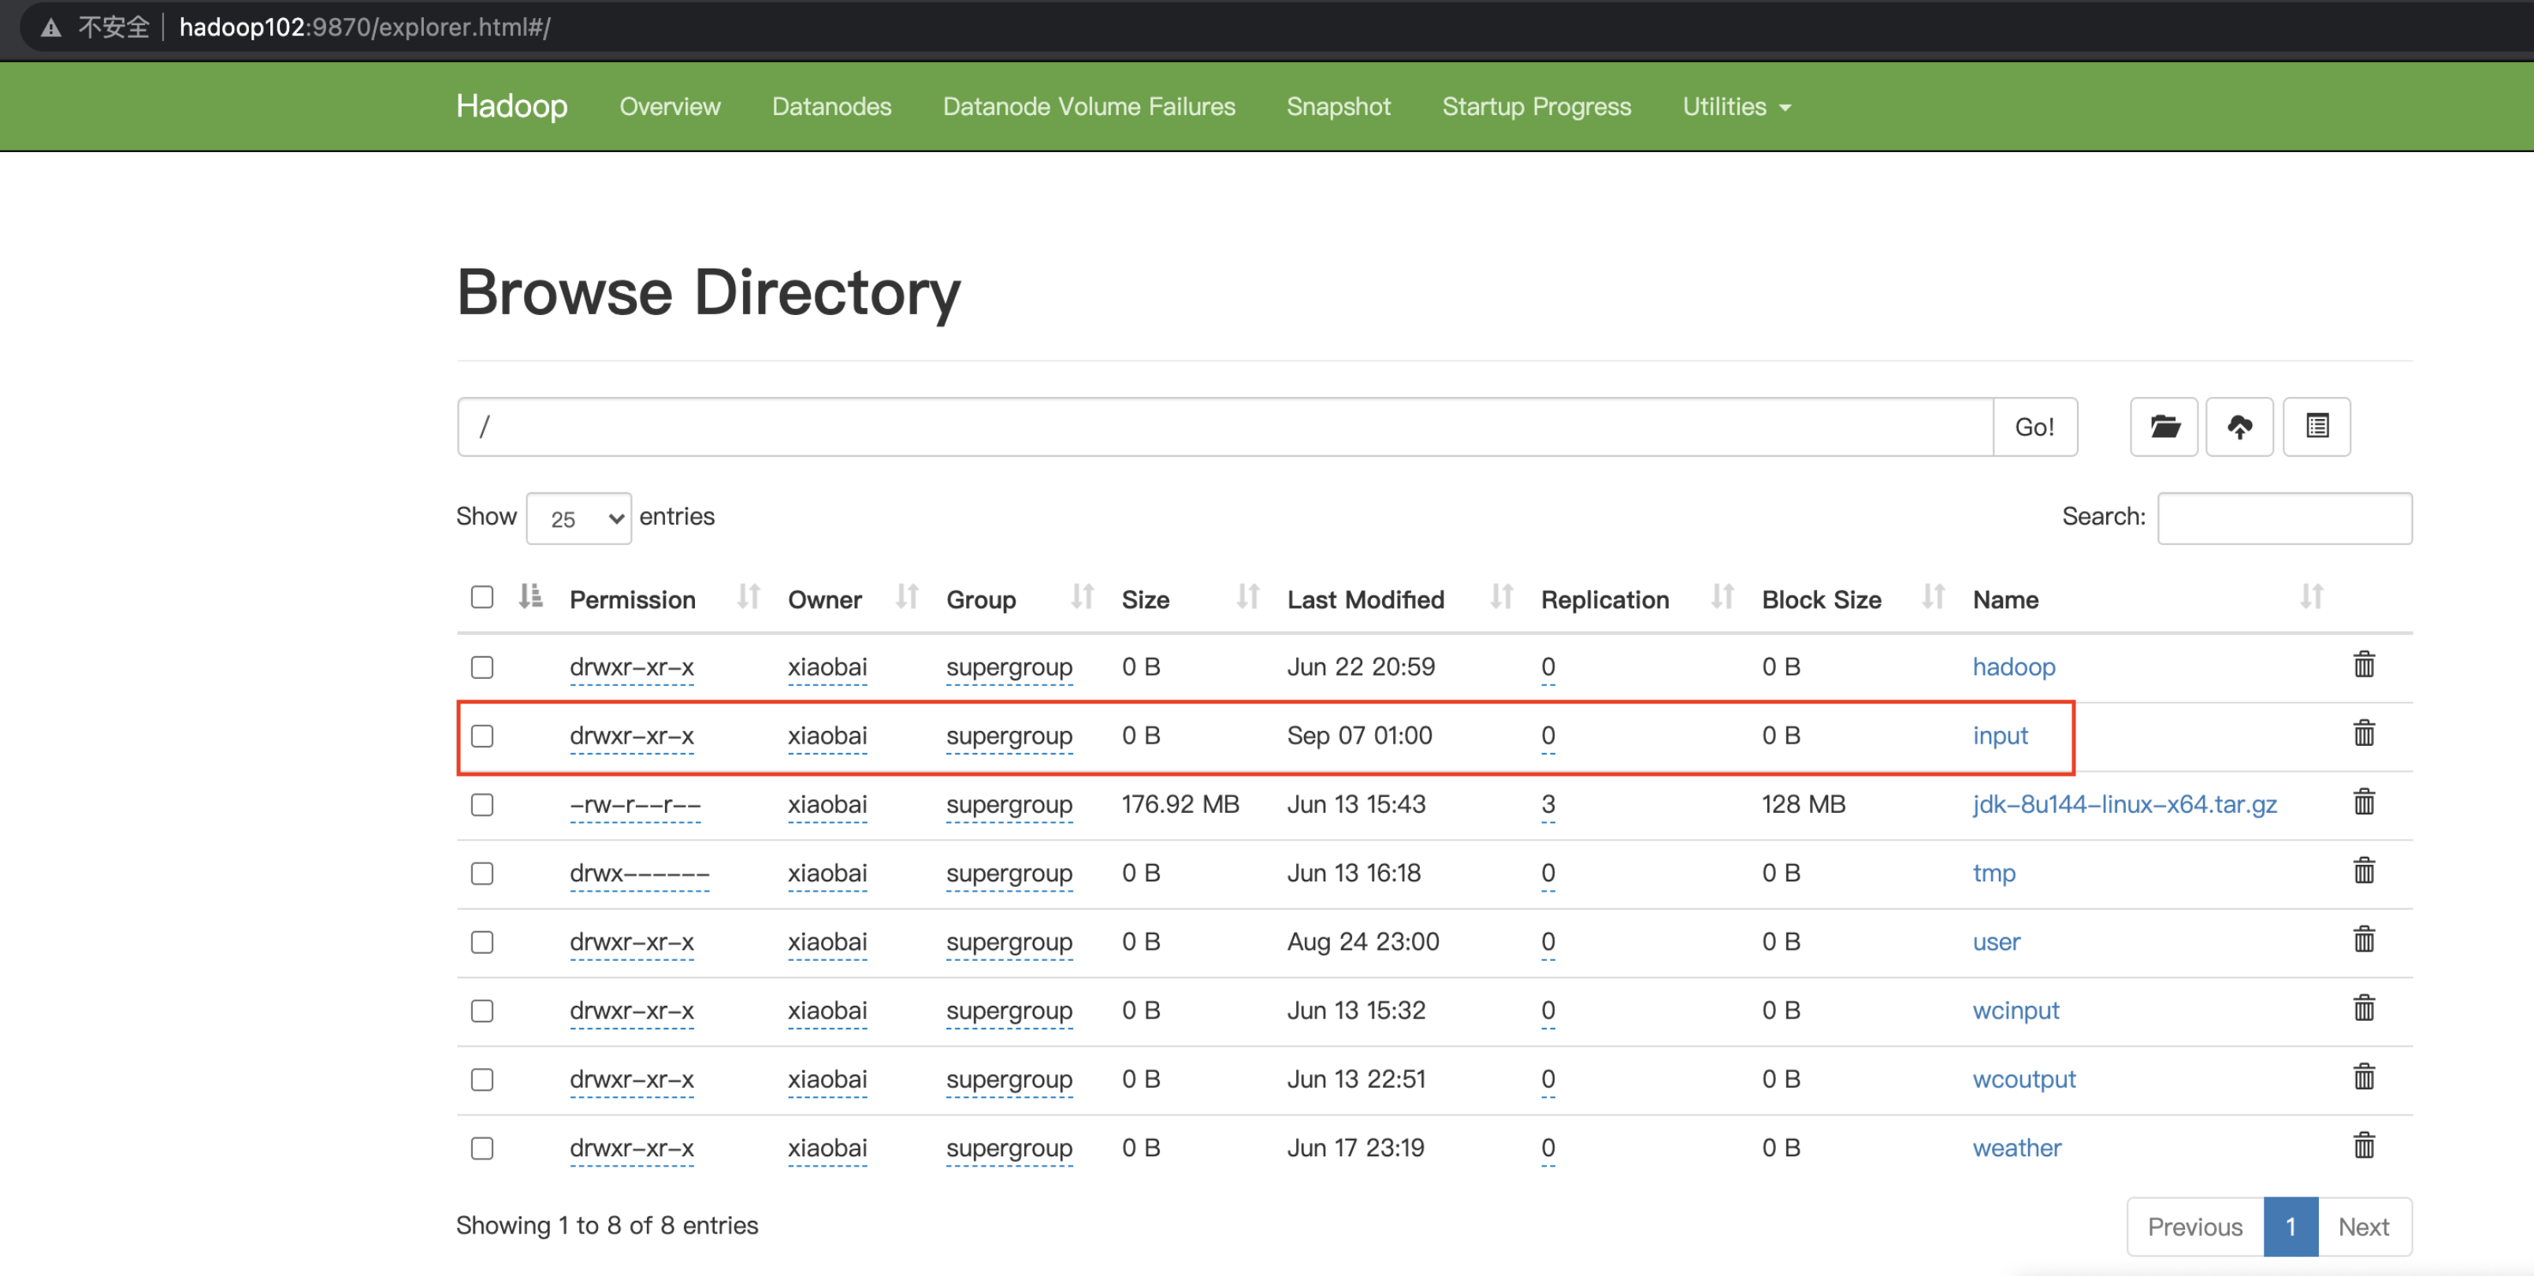This screenshot has height=1276, width=2534.
Task: Check the box for the tmp row
Action: click(482, 874)
